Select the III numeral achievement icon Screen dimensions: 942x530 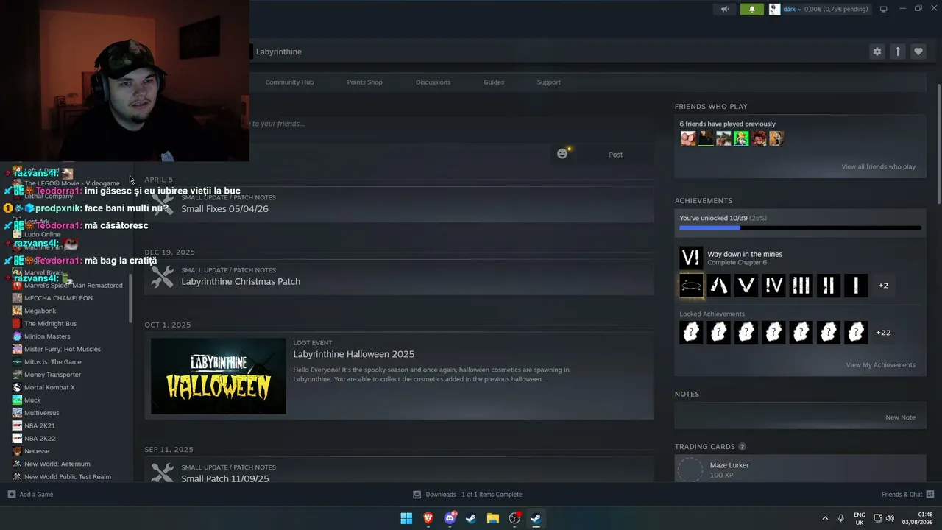(x=801, y=286)
